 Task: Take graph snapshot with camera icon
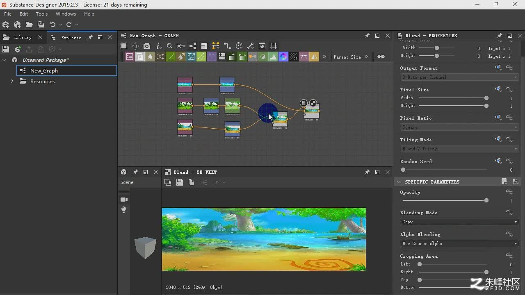(147, 46)
